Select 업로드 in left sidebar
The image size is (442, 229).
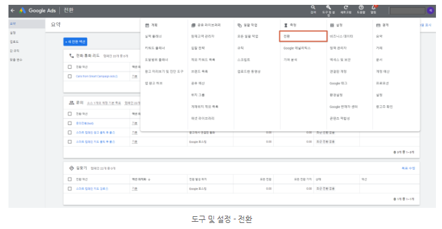pos(14,42)
